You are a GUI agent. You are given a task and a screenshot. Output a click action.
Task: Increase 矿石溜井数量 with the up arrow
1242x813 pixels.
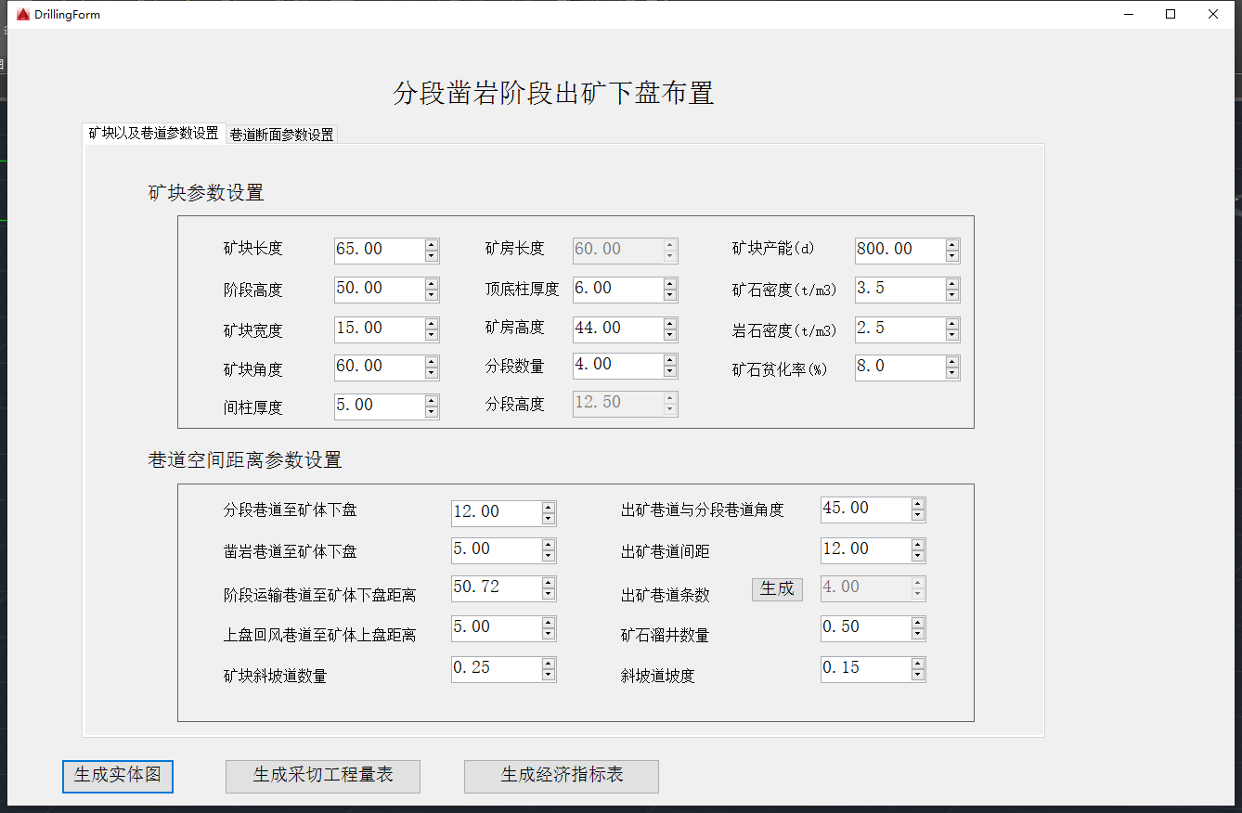tap(918, 623)
